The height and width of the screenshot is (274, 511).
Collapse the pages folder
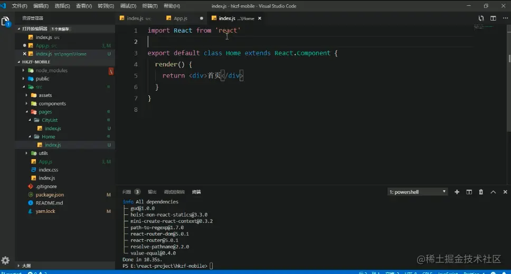(x=27, y=112)
